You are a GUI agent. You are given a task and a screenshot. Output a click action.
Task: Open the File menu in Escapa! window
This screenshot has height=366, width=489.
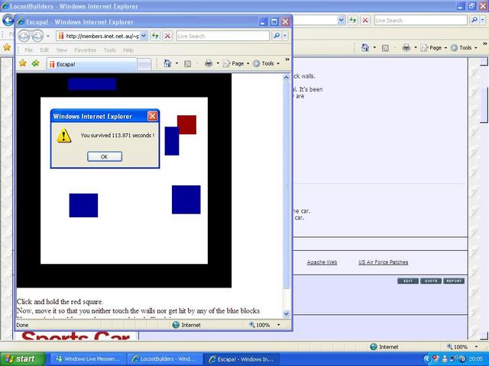point(29,50)
